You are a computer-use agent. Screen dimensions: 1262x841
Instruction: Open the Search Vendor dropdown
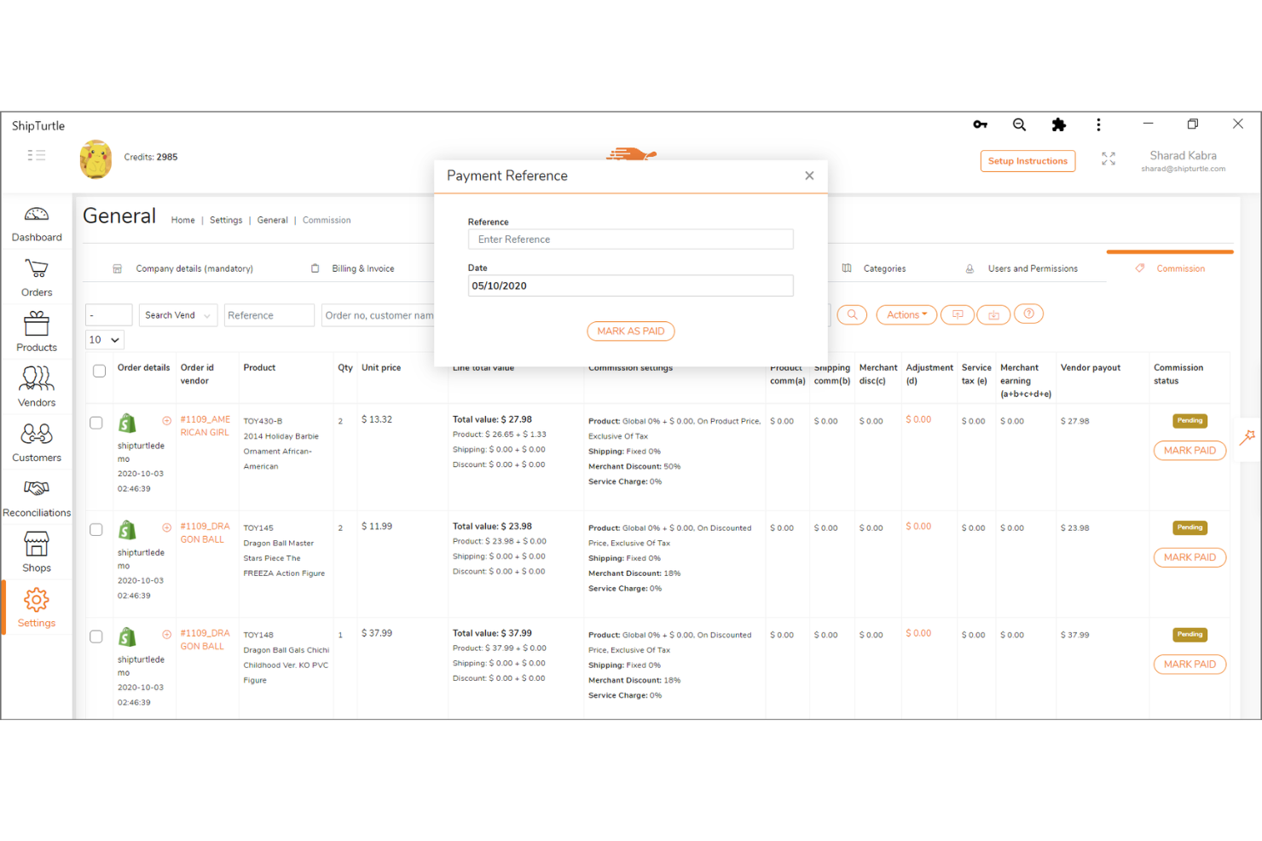pyautogui.click(x=177, y=314)
